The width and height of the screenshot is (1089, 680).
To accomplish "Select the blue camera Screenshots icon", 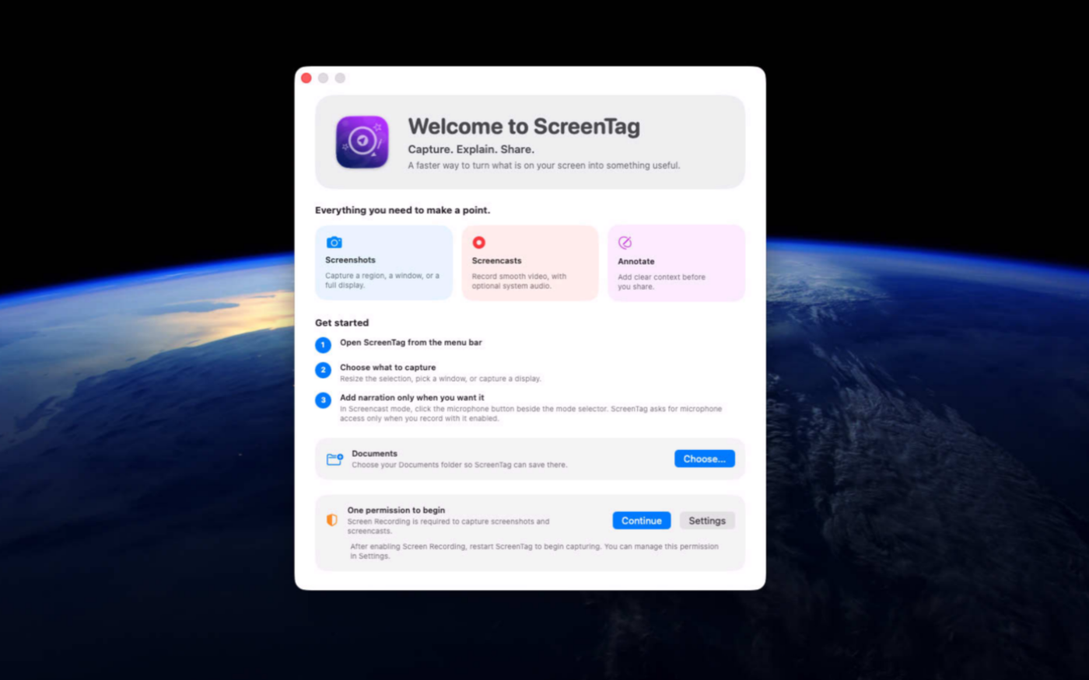I will 334,242.
